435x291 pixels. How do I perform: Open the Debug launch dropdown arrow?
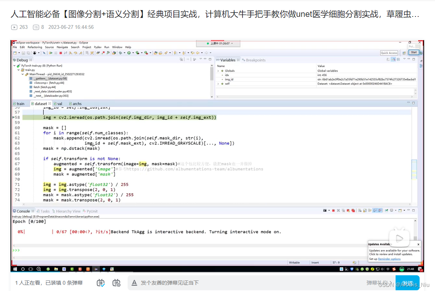[x=125, y=52]
